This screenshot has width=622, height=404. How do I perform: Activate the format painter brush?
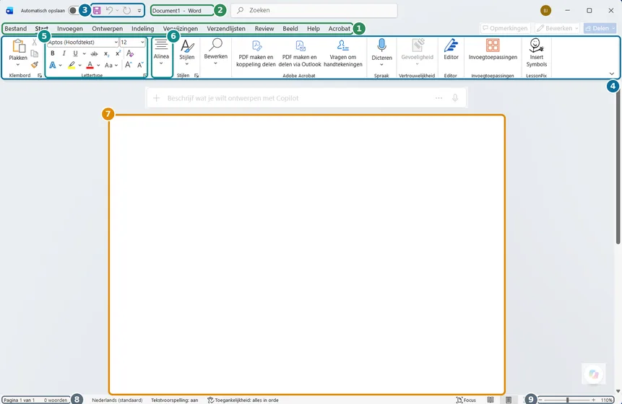(x=35, y=64)
